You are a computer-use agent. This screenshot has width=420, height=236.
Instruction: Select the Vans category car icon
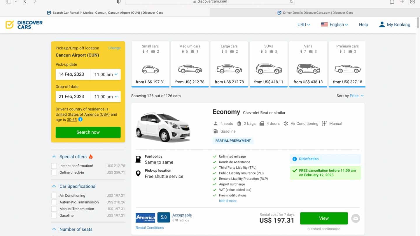coord(308,69)
